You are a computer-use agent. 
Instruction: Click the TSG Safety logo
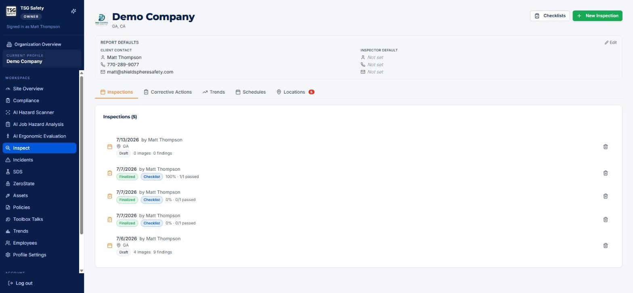(x=11, y=11)
